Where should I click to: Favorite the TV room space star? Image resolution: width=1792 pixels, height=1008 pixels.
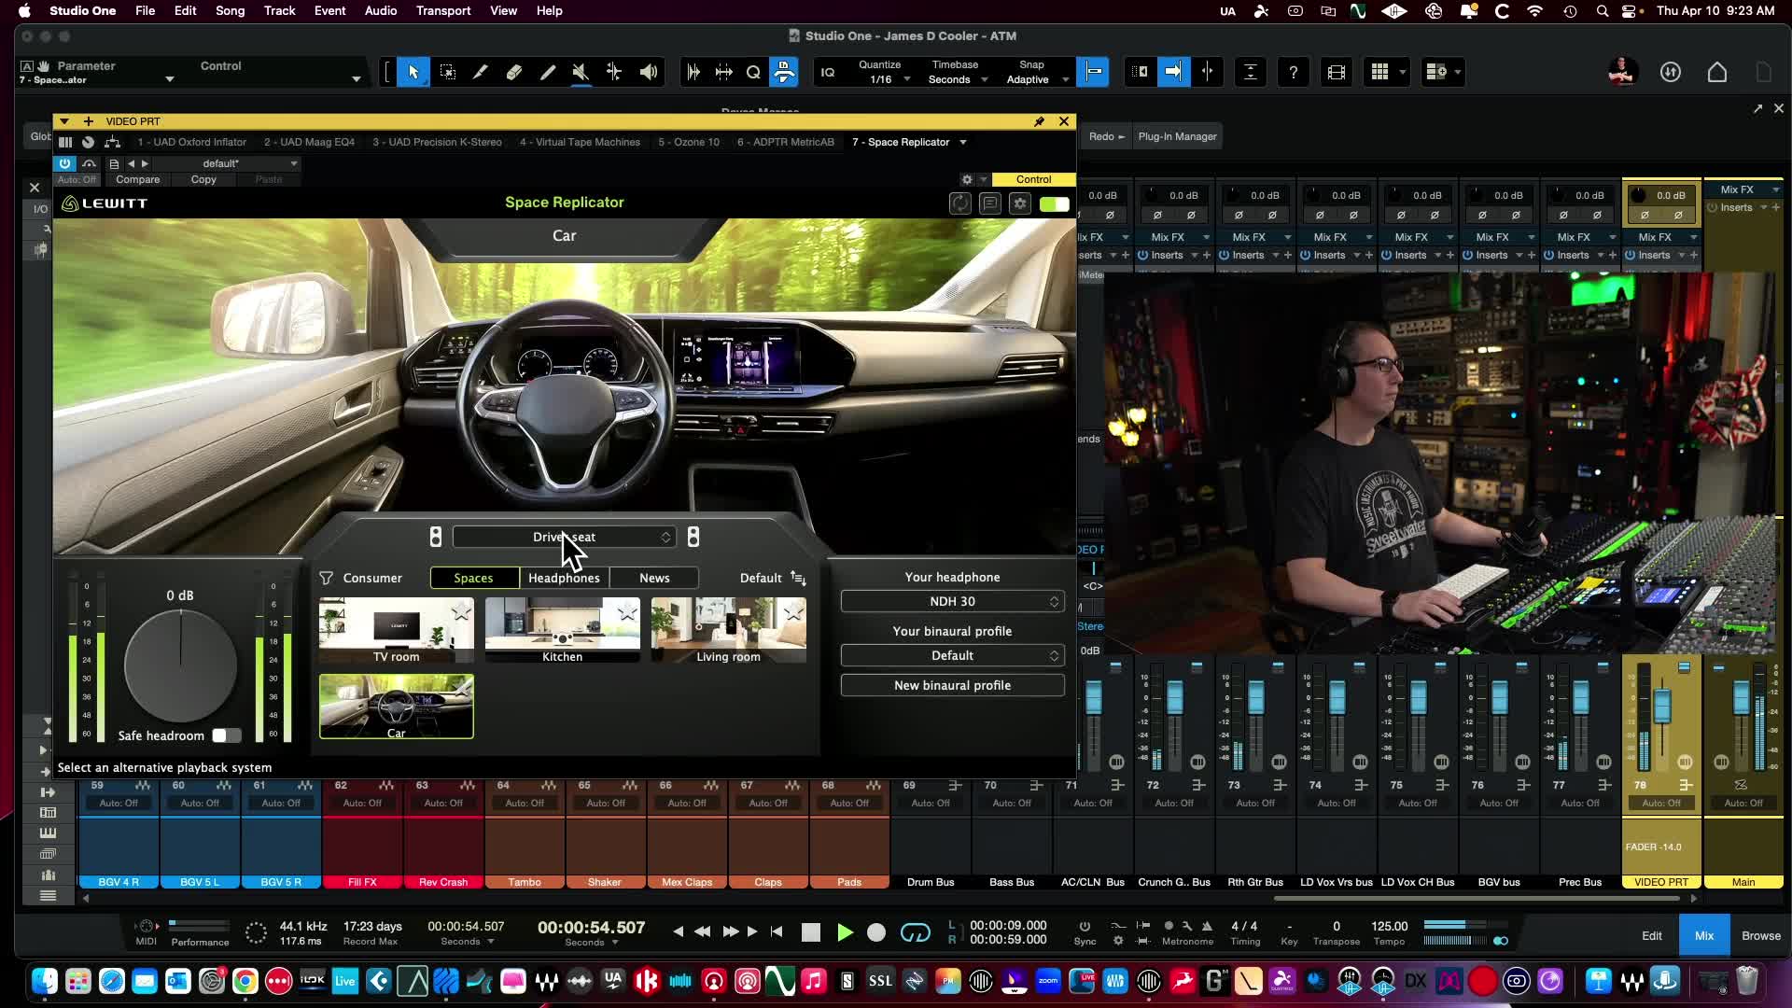click(461, 611)
